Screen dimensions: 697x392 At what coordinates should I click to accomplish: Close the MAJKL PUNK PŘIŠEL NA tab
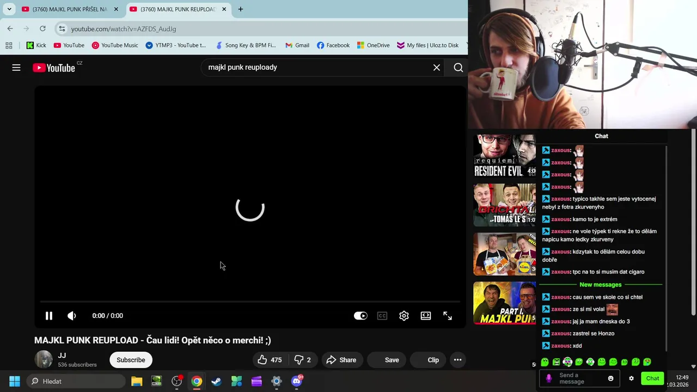coord(116,9)
